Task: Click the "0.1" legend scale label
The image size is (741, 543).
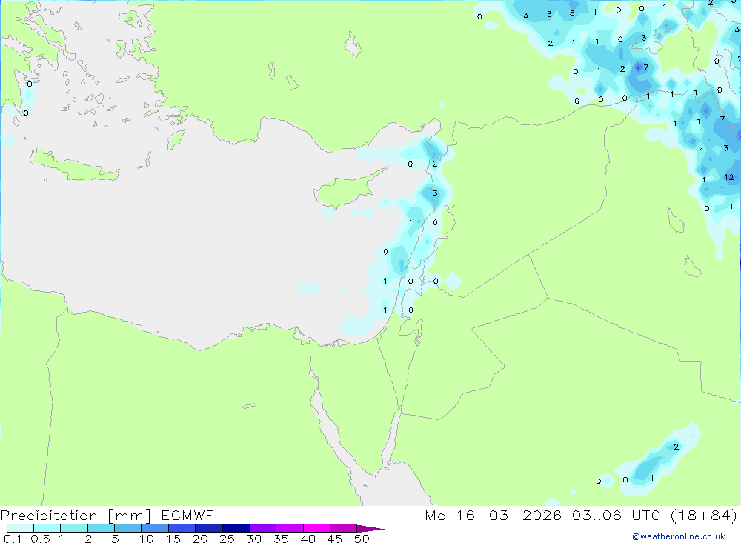Action: point(13,539)
